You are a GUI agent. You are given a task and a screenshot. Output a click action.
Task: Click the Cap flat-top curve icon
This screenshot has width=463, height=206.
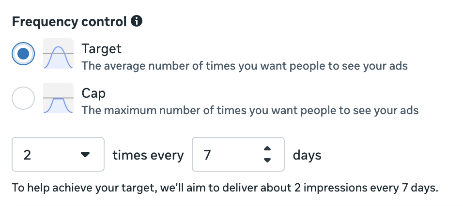(x=58, y=99)
